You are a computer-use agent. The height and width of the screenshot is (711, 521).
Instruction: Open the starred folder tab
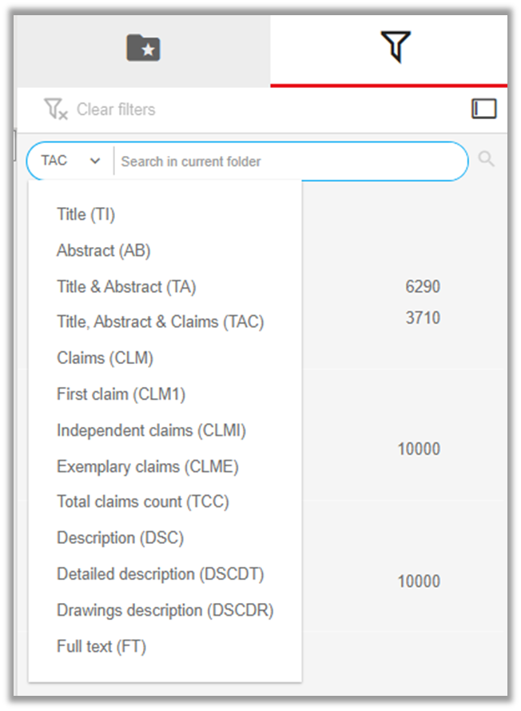(x=143, y=48)
